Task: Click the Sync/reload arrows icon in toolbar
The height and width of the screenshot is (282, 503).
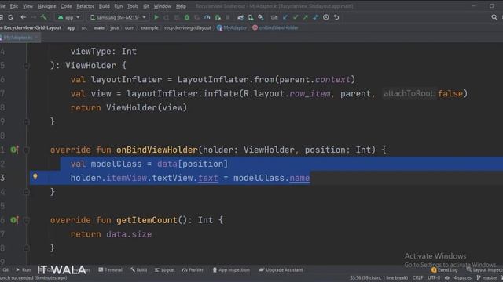Action: [x=10, y=17]
